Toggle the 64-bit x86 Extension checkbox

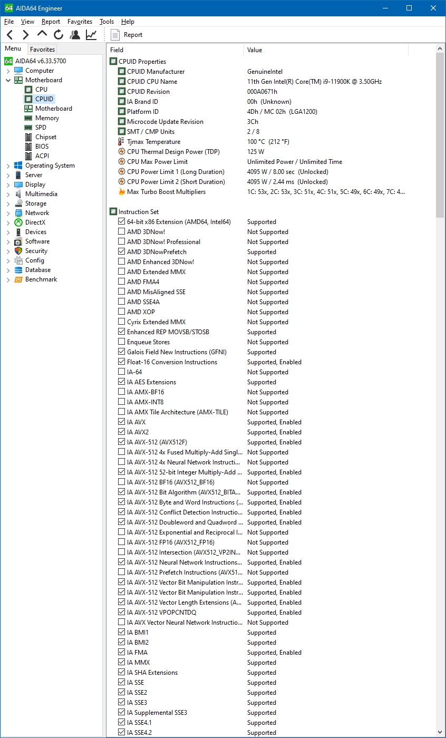point(122,222)
